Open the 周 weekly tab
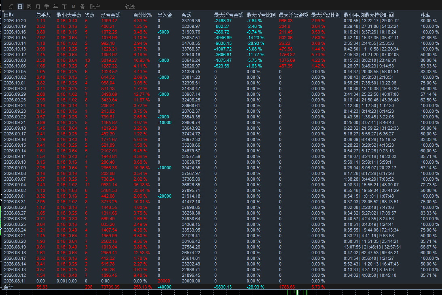Viewport: 442px width, 295px height. click(29, 6)
